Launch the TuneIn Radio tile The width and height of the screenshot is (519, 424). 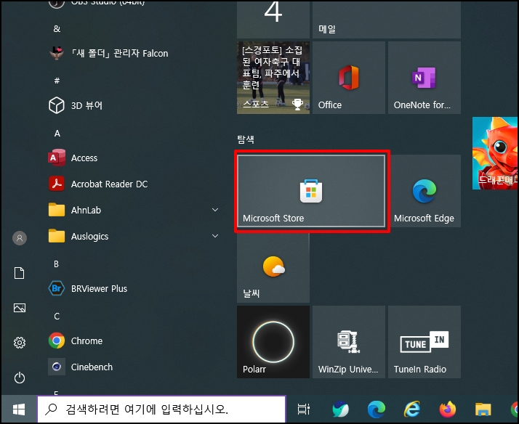point(425,342)
